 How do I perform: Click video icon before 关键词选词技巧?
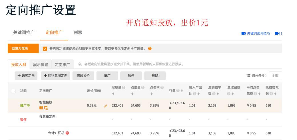click(x=244, y=33)
